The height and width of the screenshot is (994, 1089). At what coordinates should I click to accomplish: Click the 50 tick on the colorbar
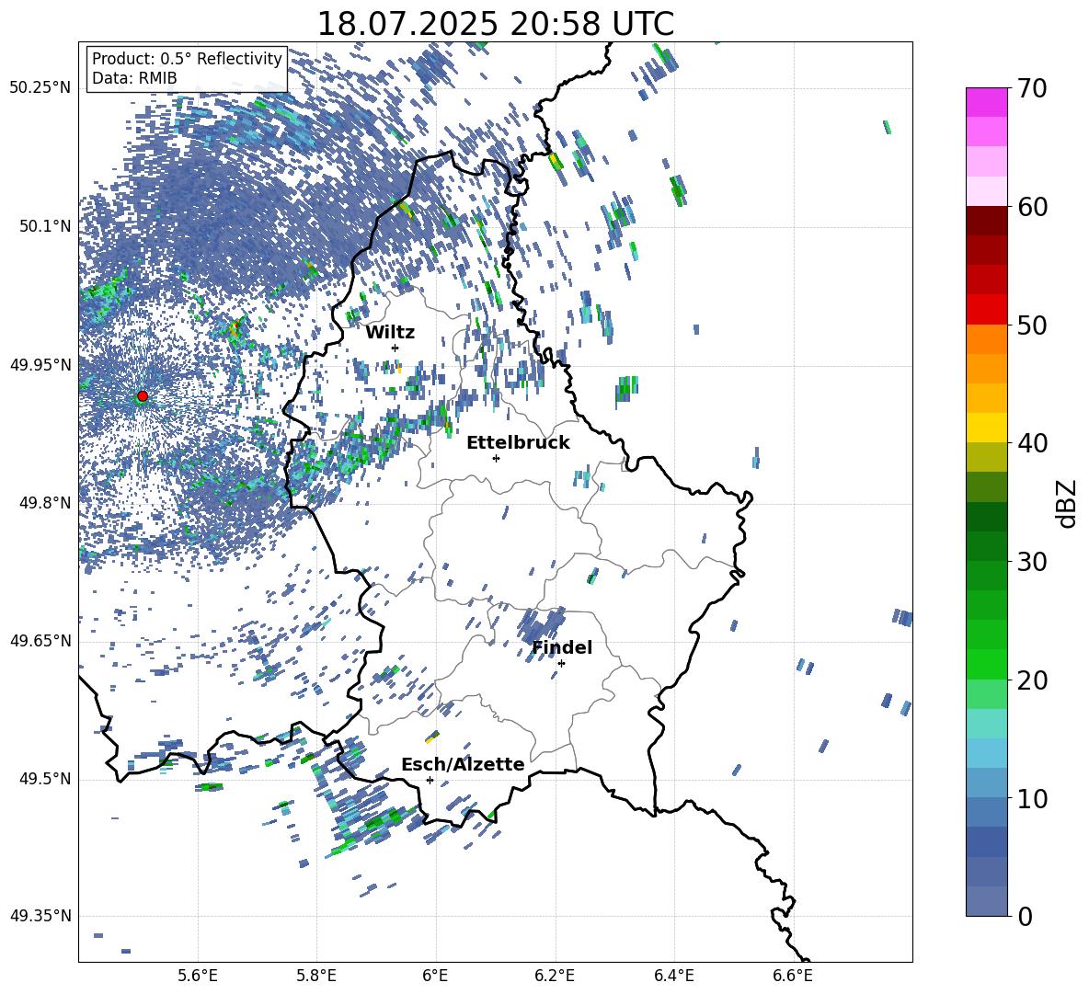[x=1032, y=326]
